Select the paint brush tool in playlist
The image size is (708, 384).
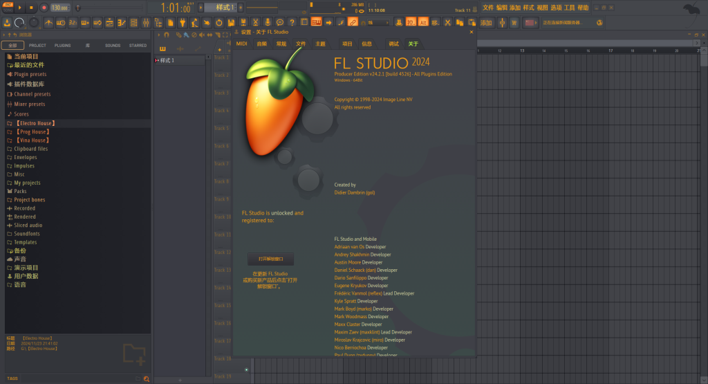tap(187, 35)
